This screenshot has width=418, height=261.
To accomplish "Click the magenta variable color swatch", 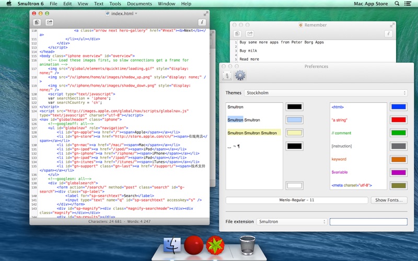I will pyautogui.click(x=399, y=172).
